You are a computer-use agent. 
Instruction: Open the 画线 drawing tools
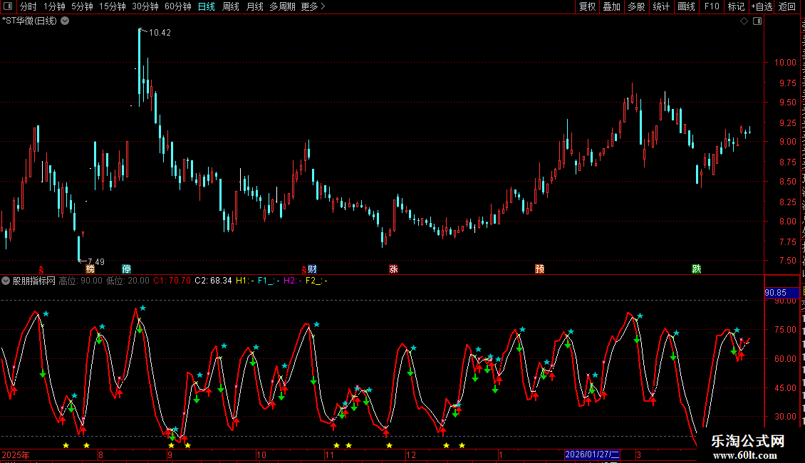(x=687, y=6)
